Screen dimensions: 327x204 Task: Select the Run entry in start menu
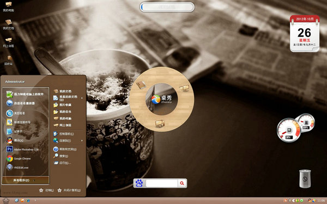(x=63, y=163)
